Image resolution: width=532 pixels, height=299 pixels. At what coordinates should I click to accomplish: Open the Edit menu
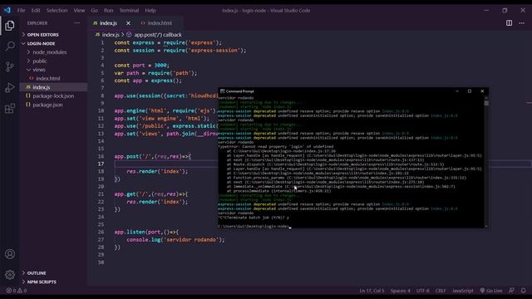pyautogui.click(x=36, y=10)
